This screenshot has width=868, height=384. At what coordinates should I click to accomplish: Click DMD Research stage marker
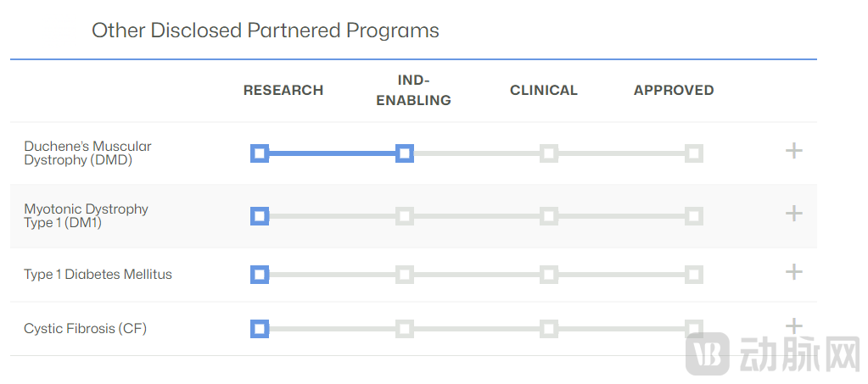(x=260, y=153)
